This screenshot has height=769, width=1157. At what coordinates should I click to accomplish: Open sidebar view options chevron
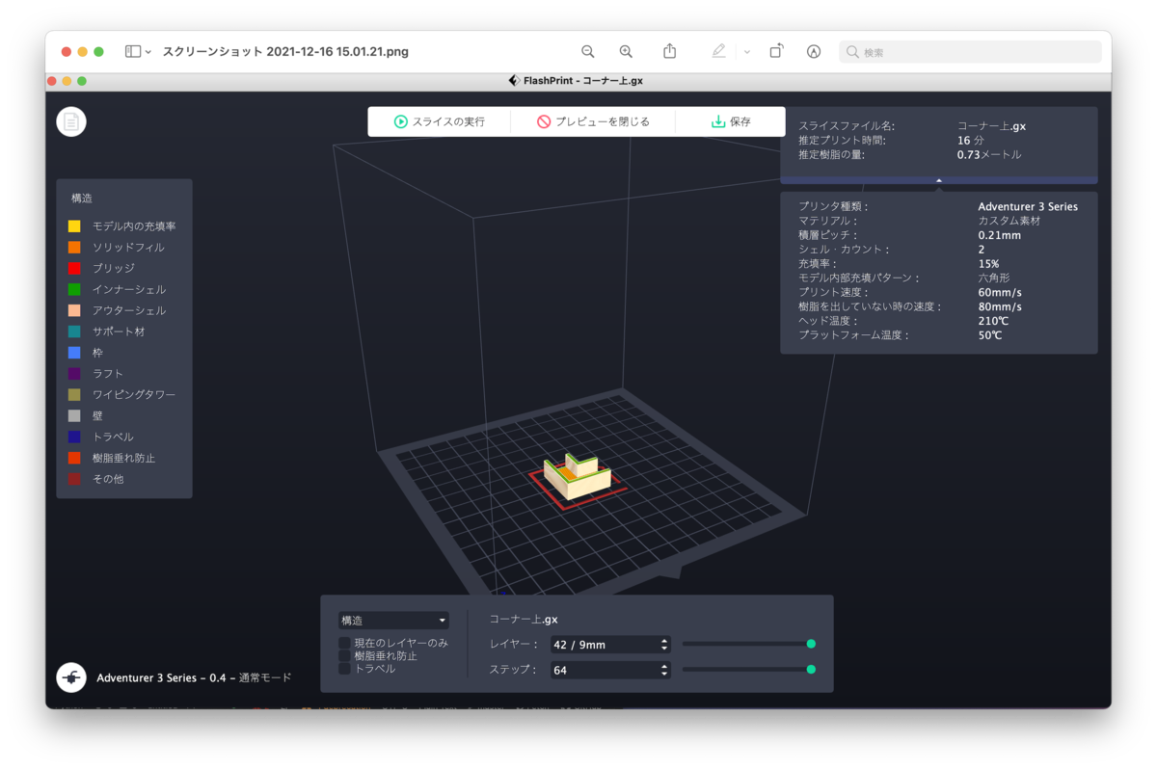(x=148, y=52)
